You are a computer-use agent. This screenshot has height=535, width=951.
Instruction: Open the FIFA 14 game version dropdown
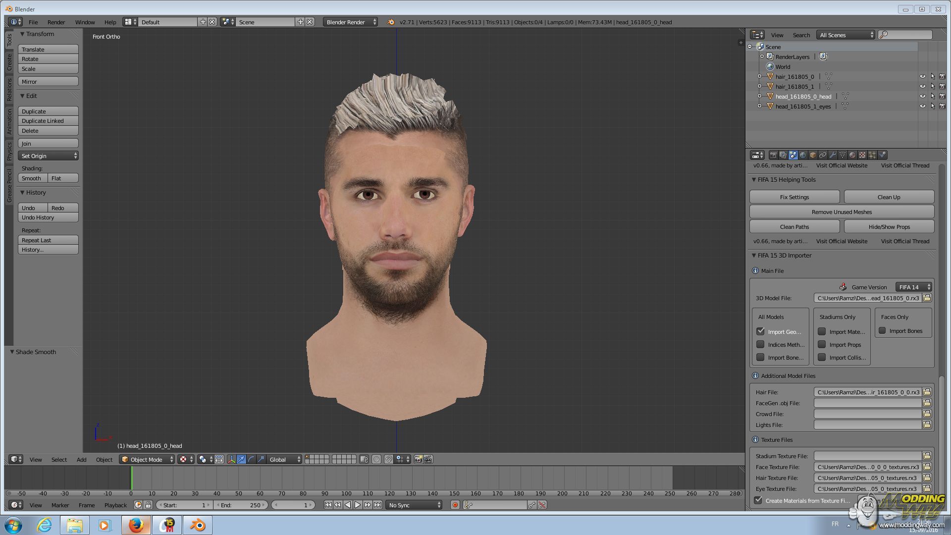[x=914, y=287]
